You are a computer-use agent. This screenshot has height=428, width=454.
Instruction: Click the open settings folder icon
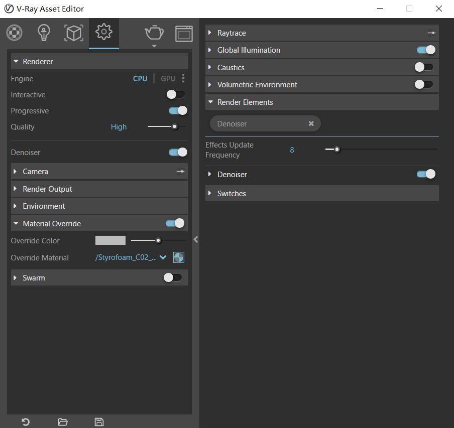[x=63, y=422]
